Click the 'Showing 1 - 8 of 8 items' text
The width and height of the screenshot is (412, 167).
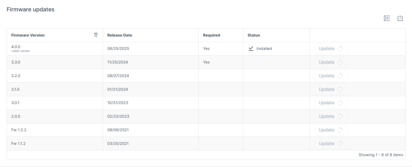pyautogui.click(x=381, y=155)
